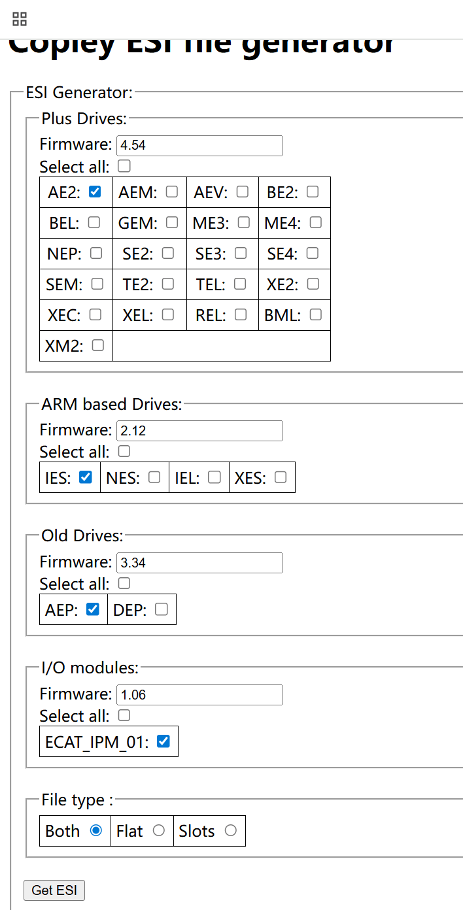Enable the XEC checkbox
The image size is (463, 910).
point(95,314)
